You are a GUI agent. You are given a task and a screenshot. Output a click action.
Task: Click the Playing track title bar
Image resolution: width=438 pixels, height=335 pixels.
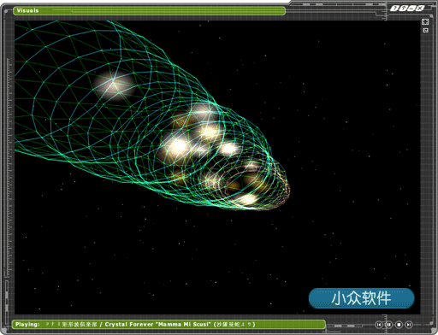coord(169,324)
